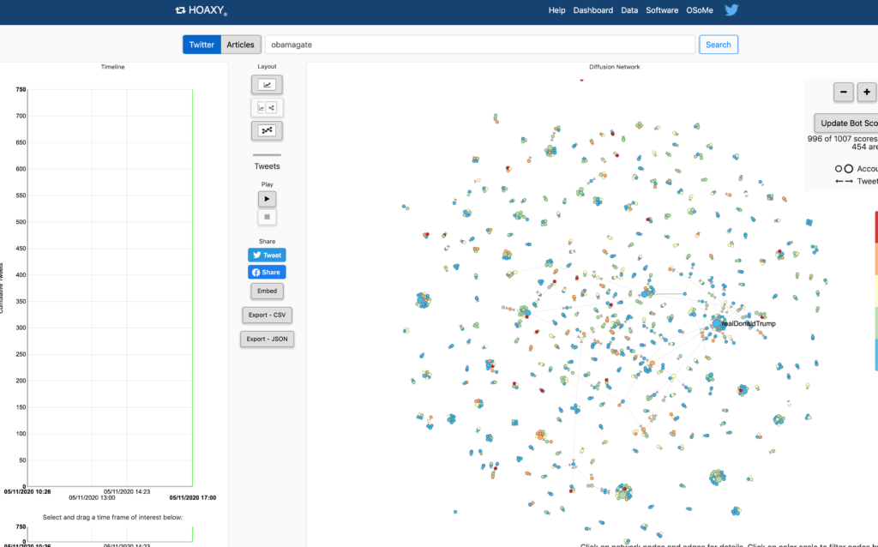This screenshot has height=547, width=878.
Task: Click the green segment of color scale
Action: click(876, 322)
